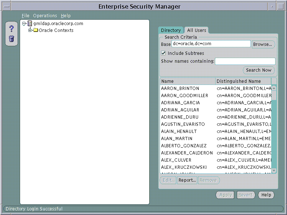
Task: Click the user list vertical scrollbar thumb
Action: pos(274,95)
